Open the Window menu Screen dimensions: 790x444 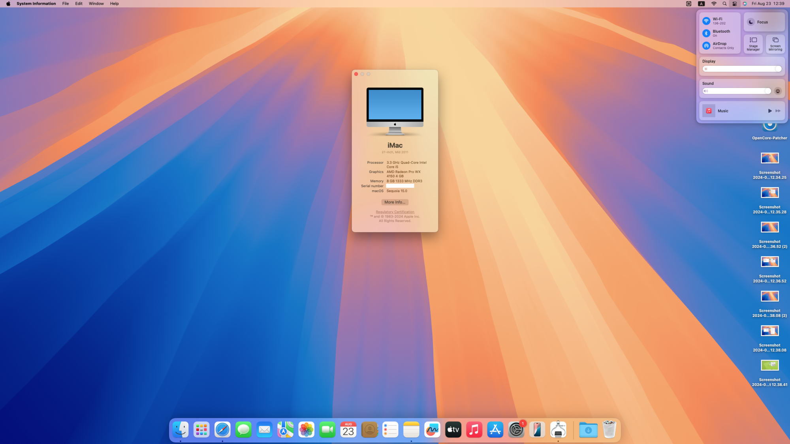(x=96, y=4)
